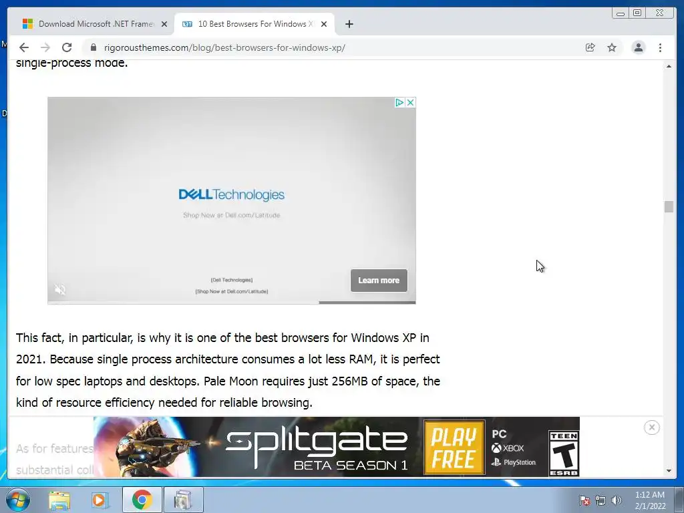This screenshot has width=684, height=513.
Task: Close the 10 Best Browsers tab
Action: 324,24
